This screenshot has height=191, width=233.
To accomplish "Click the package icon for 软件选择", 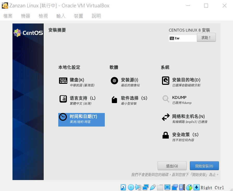I will tap(114, 100).
